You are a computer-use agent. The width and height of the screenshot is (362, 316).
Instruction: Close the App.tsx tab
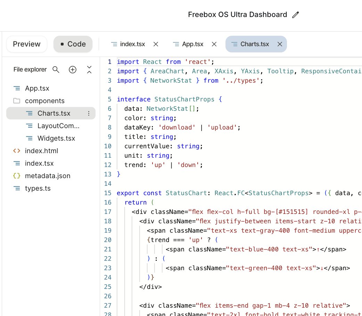[214, 44]
